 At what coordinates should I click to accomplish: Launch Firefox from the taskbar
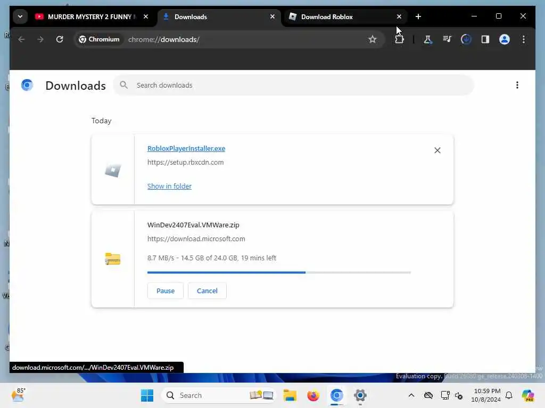tap(313, 395)
